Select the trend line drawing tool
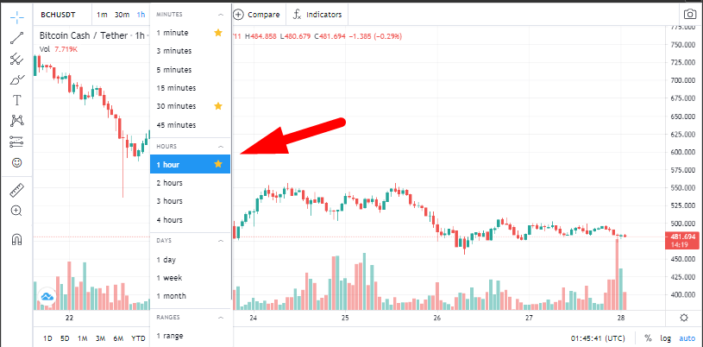703x347 pixels. click(17, 38)
